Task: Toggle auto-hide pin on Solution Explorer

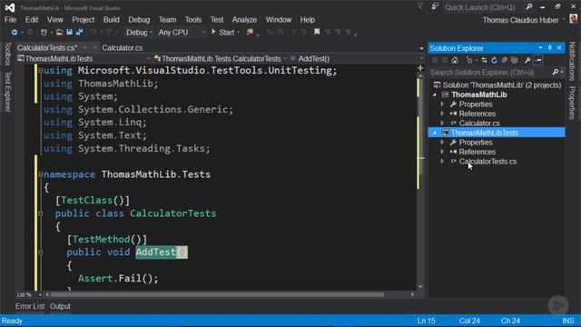Action: 550,48
